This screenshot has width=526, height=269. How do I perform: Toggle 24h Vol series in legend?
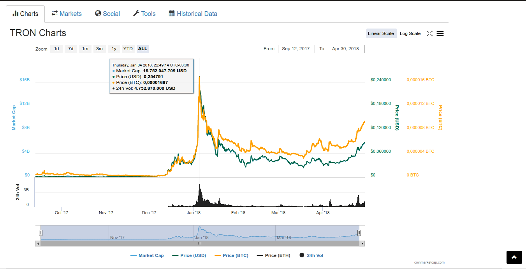311,255
